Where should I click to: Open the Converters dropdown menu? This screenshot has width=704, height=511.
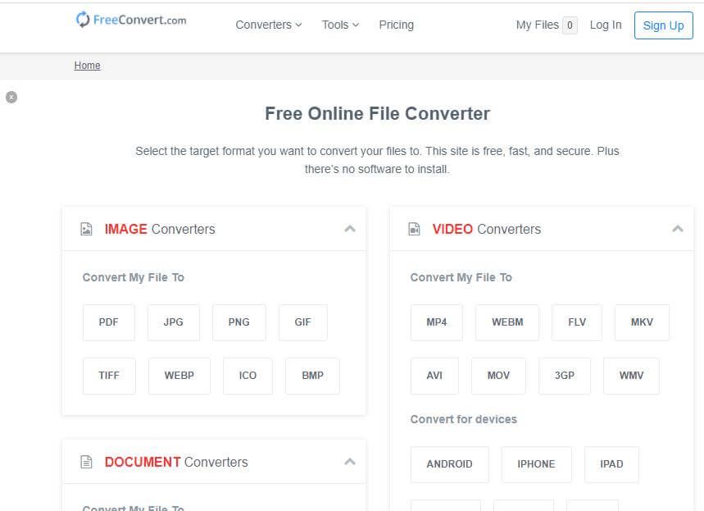click(268, 25)
